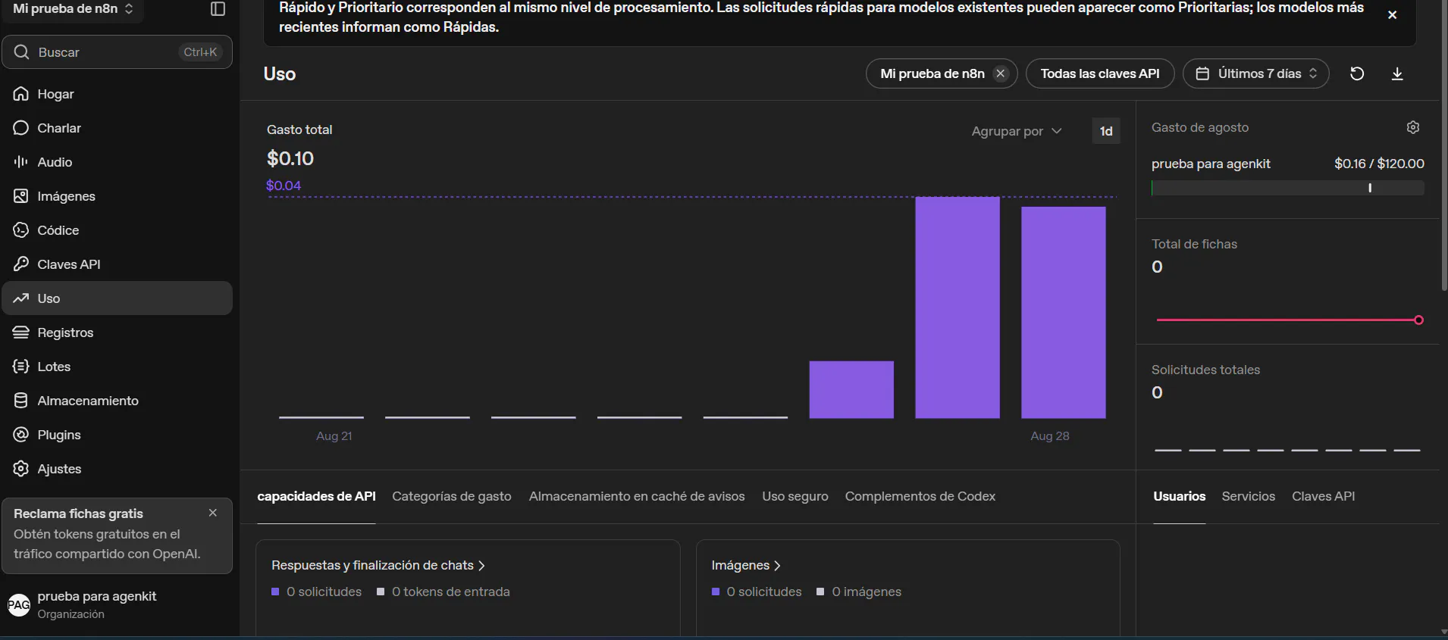Click the Aug 21 axis label

(334, 436)
